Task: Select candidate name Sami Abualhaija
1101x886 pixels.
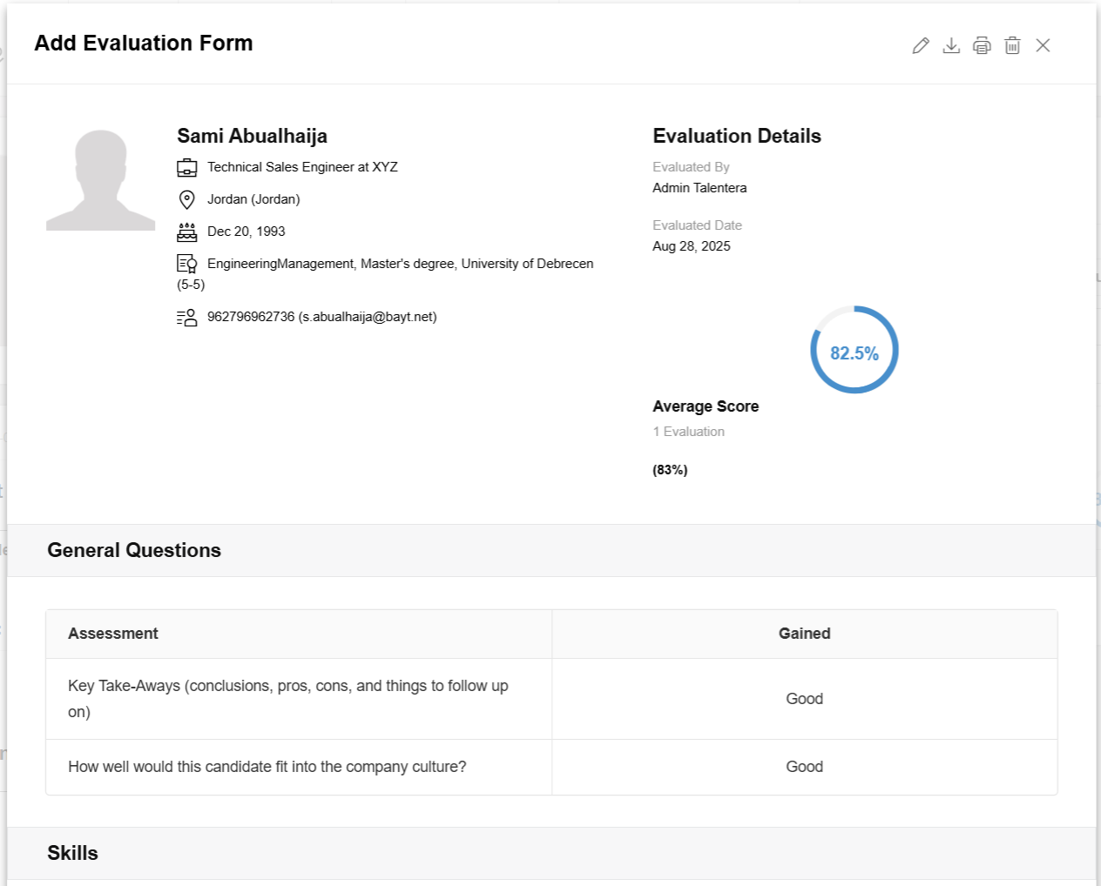Action: [252, 136]
